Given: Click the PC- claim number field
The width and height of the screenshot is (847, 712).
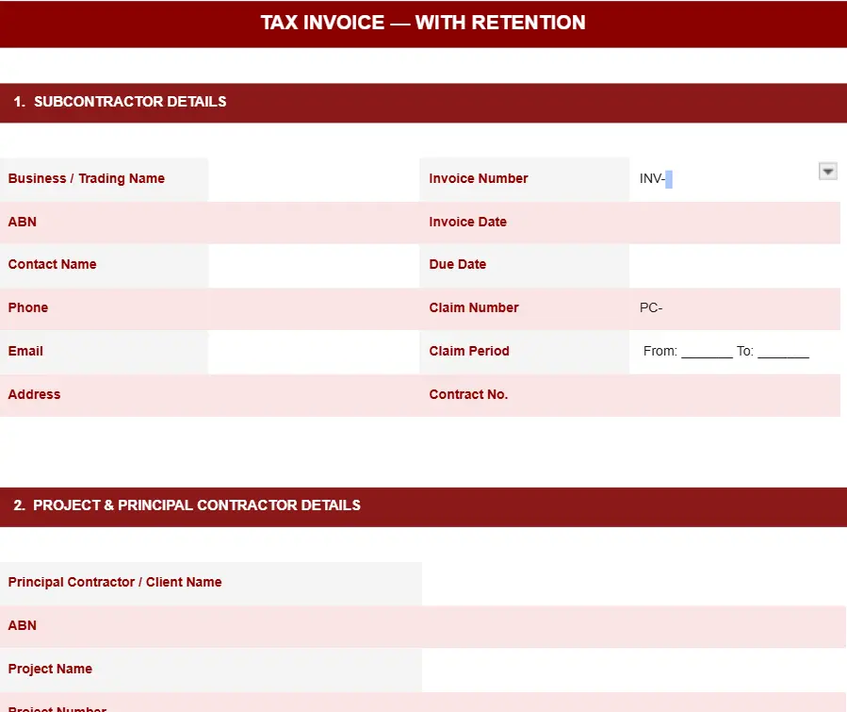Looking at the screenshot, I should click(x=734, y=308).
